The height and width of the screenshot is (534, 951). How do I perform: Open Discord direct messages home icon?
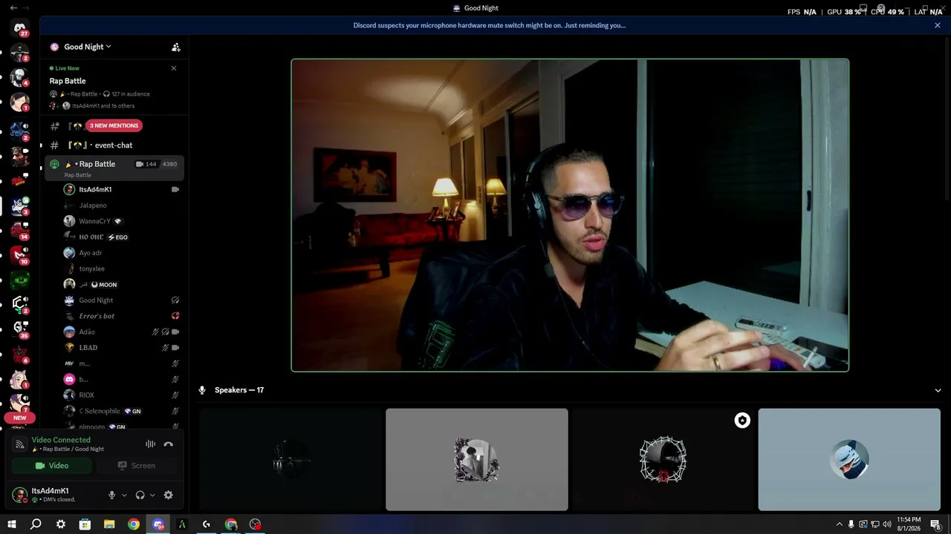coord(20,27)
